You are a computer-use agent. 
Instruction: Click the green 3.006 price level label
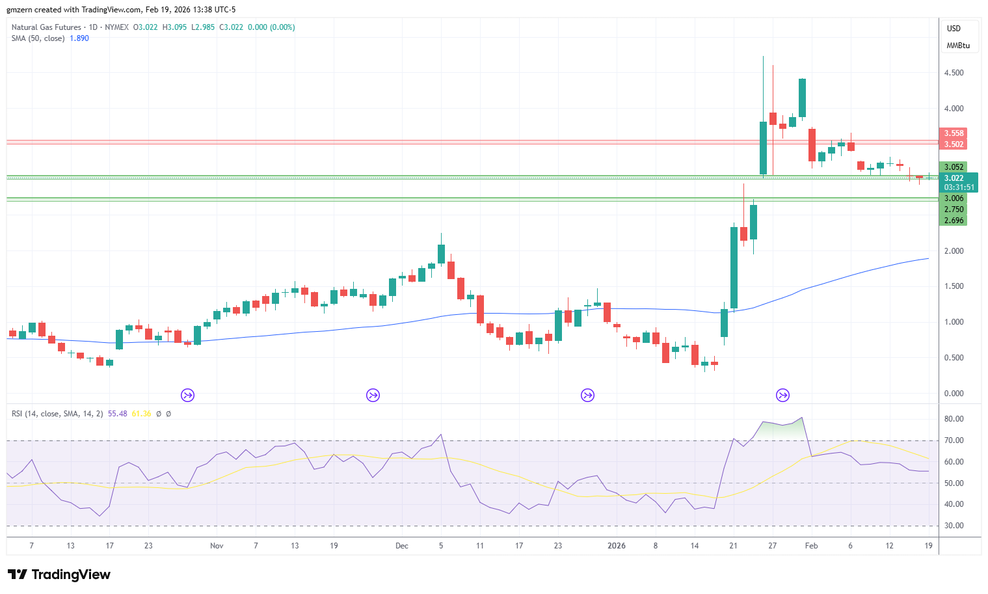pyautogui.click(x=954, y=198)
